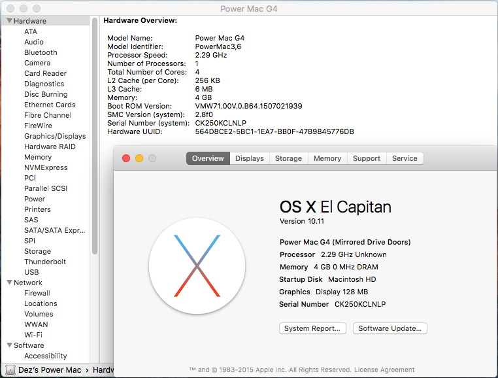The width and height of the screenshot is (498, 378).
Task: Select Power in the sidebar
Action: pos(35,199)
